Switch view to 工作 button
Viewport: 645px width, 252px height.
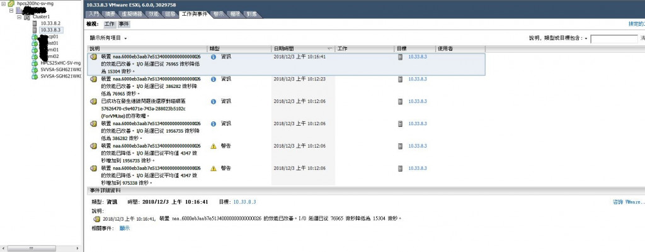[x=110, y=25]
